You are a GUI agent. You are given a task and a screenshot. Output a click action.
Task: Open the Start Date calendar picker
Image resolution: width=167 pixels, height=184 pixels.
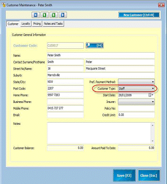pyautogui.click(x=151, y=95)
